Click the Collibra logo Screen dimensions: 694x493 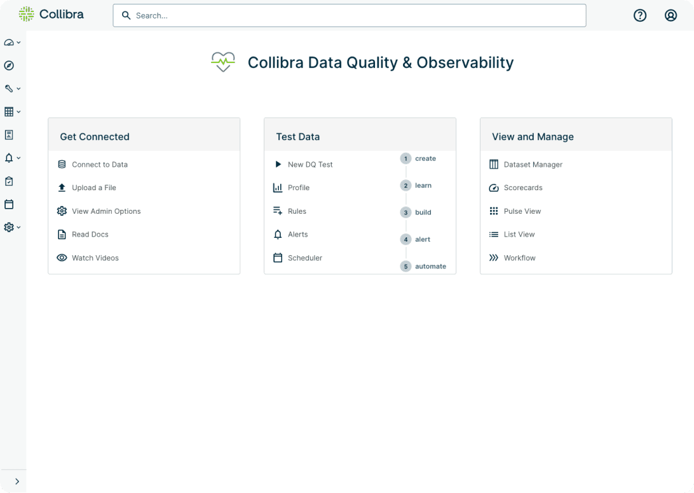click(x=51, y=14)
